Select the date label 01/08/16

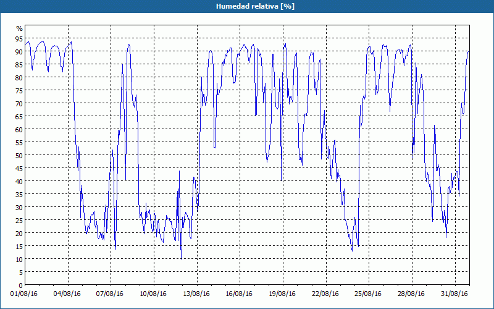(x=24, y=294)
